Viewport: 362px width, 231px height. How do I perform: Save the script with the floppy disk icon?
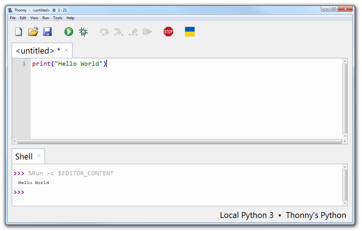pos(47,32)
